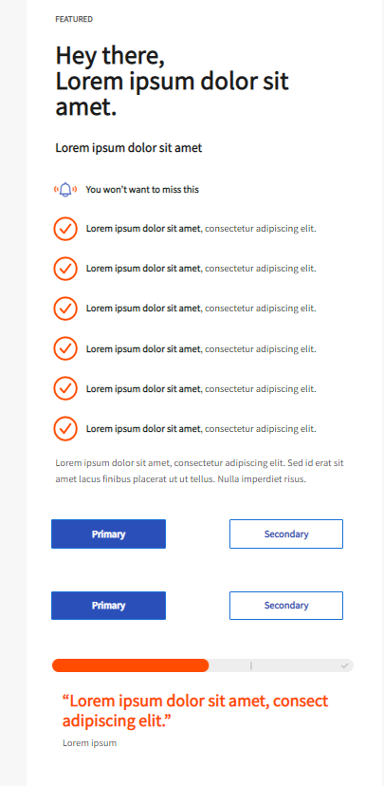Click the notification bell icon
Screen dimensions: 384x786
point(65,190)
